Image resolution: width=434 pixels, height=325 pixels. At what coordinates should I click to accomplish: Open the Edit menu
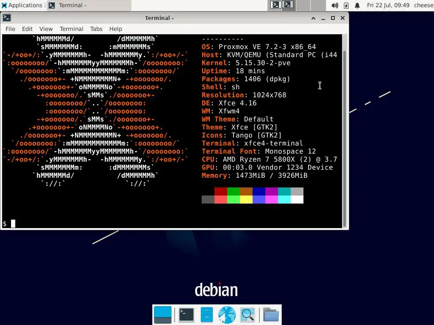click(27, 29)
